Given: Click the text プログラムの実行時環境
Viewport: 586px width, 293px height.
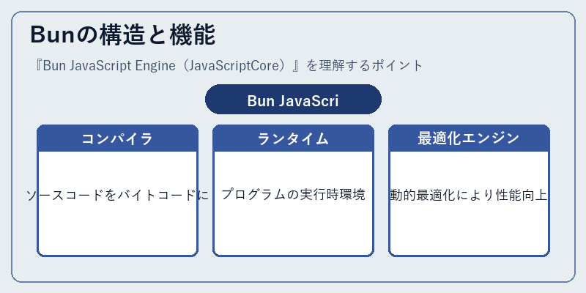Looking at the screenshot, I should pyautogui.click(x=293, y=195).
